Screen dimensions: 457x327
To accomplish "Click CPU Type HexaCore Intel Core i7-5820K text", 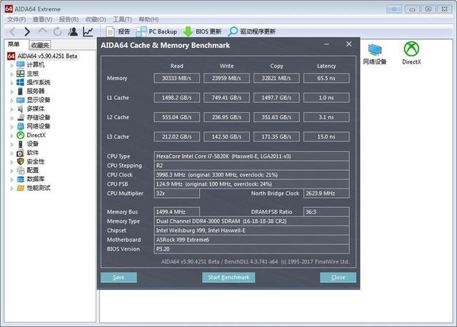I will click(x=224, y=156).
